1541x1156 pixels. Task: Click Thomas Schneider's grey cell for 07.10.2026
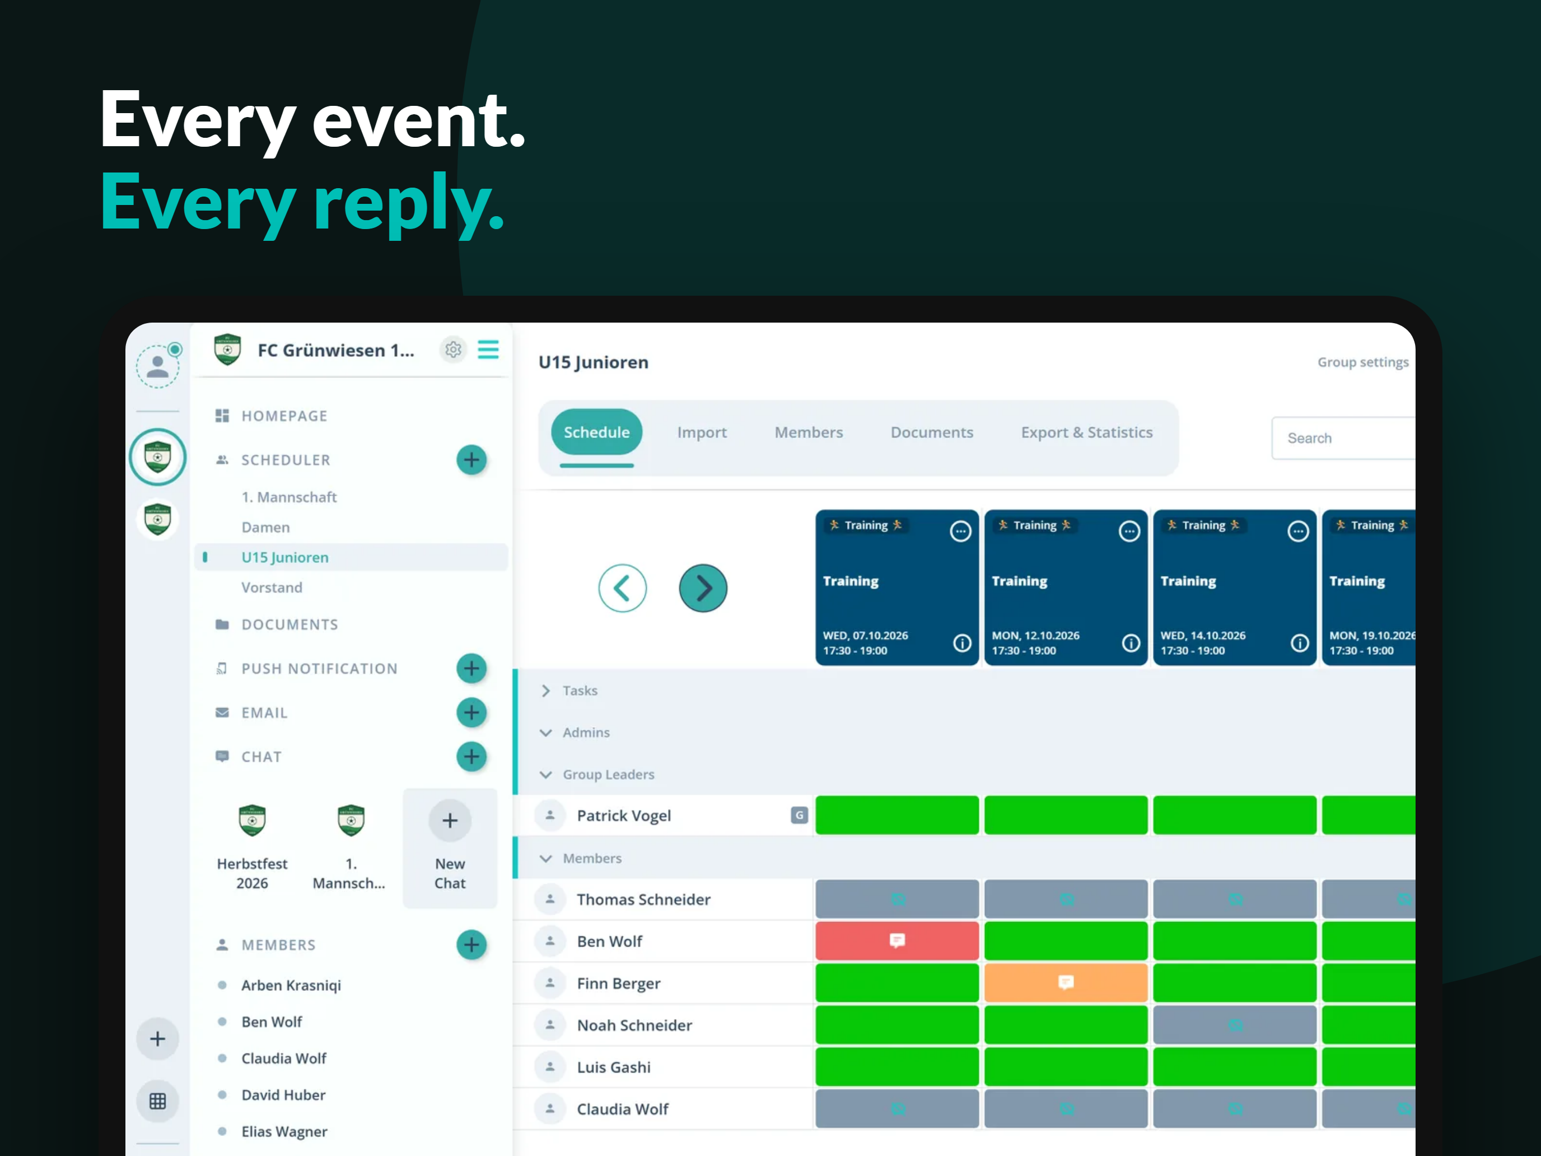[897, 899]
